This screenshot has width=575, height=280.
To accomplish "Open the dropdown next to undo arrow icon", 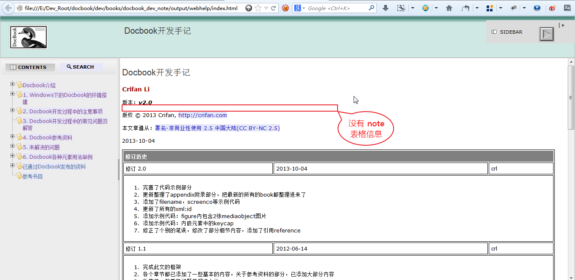I will 477,8.
